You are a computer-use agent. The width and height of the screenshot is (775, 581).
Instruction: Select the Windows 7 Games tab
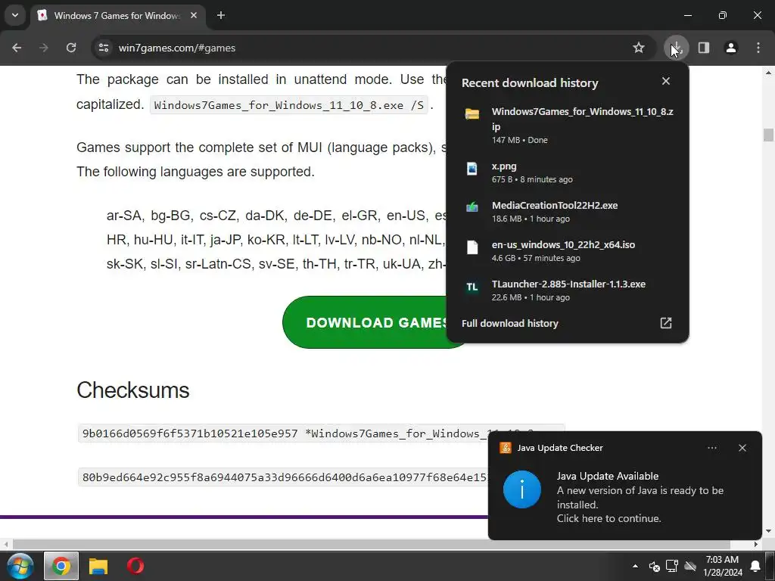117,16
